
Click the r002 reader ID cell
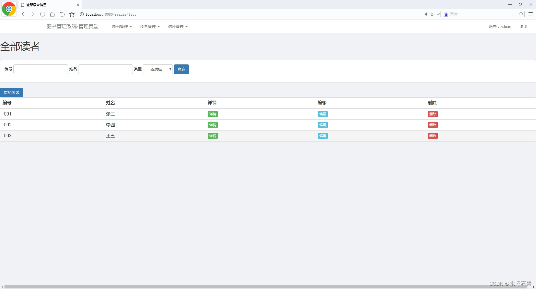(7, 125)
